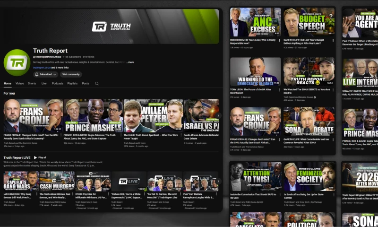Image resolution: width=378 pixels, height=227 pixels.
Task: Click 'Truth Report and The Common Sense' under the For you FRANS CRONJE video
Action: [20, 143]
